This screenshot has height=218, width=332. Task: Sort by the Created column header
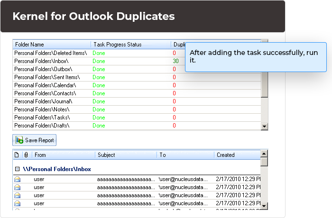click(237, 155)
